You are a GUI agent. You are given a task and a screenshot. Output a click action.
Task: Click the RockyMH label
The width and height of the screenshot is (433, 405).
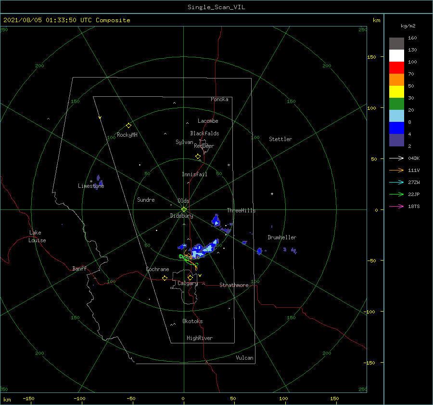click(x=127, y=135)
